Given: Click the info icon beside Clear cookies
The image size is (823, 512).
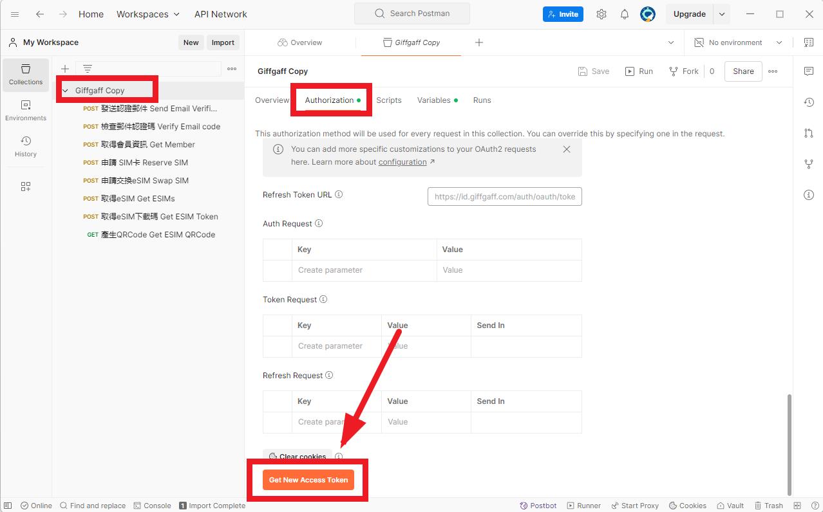Looking at the screenshot, I should tap(339, 457).
